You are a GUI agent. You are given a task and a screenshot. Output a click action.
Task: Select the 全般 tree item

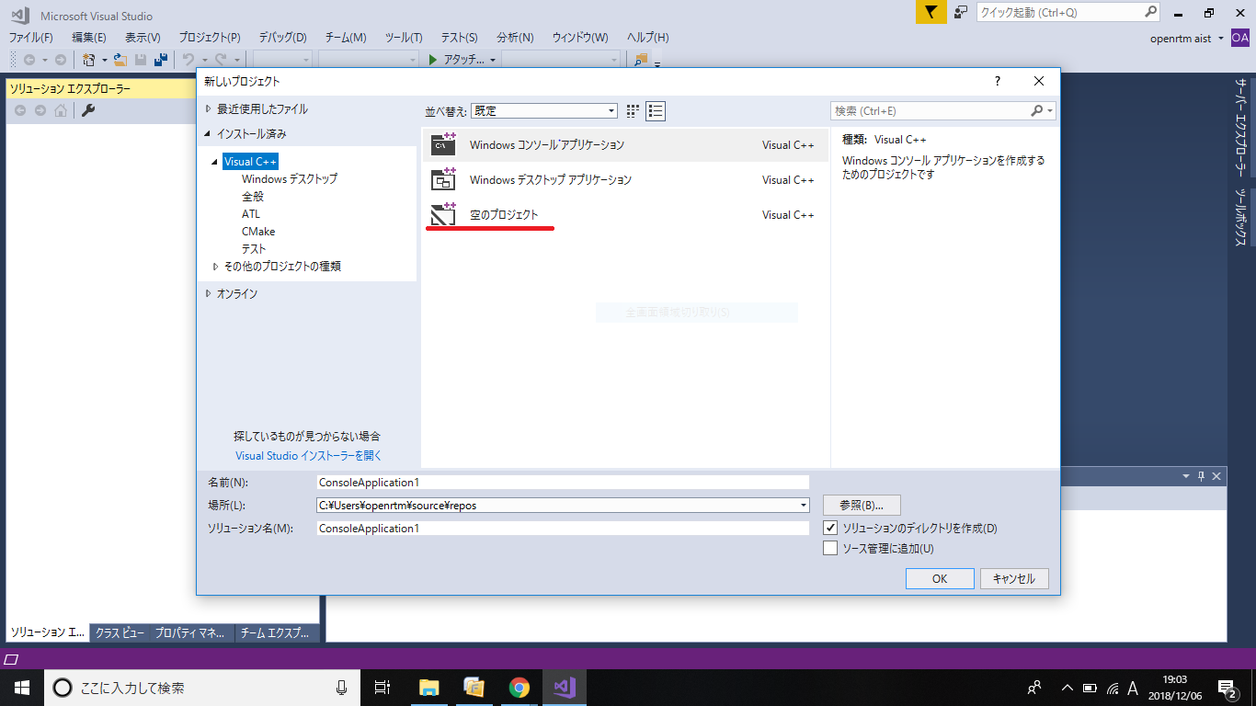253,197
